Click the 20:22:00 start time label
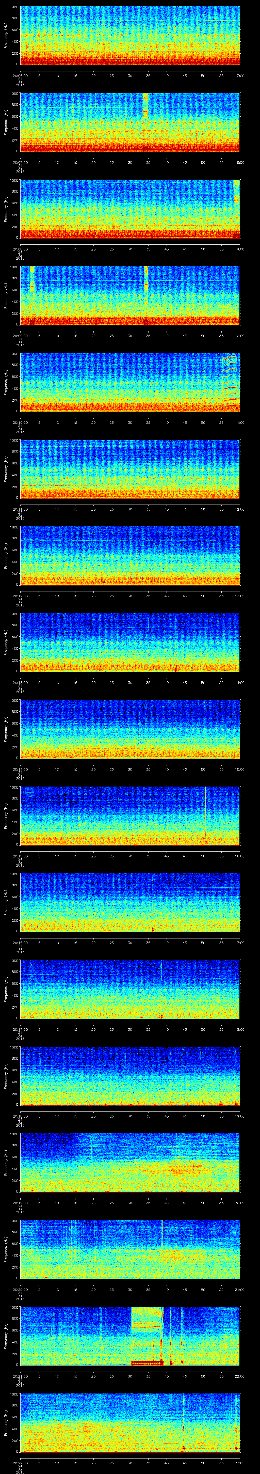This screenshot has width=260, height=1474. (20, 1463)
